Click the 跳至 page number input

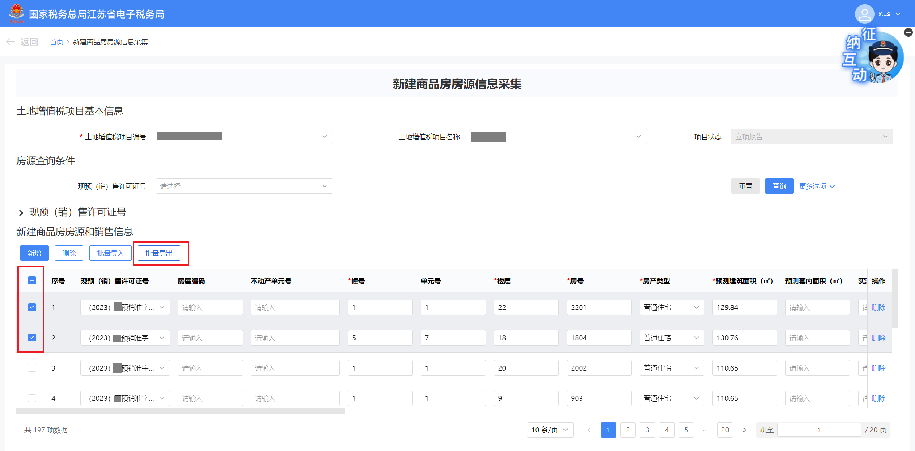coord(819,430)
